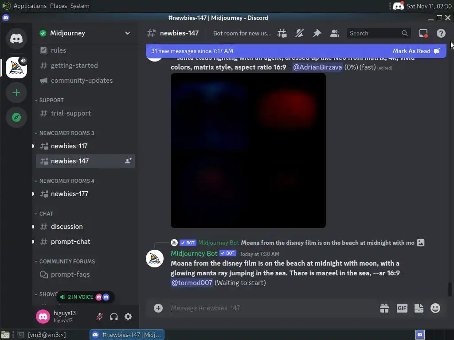
Task: Open the Threads icon in channel header
Action: pyautogui.click(x=282, y=33)
